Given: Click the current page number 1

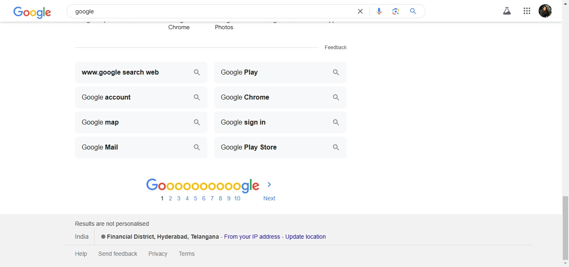Looking at the screenshot, I should 162,198.
